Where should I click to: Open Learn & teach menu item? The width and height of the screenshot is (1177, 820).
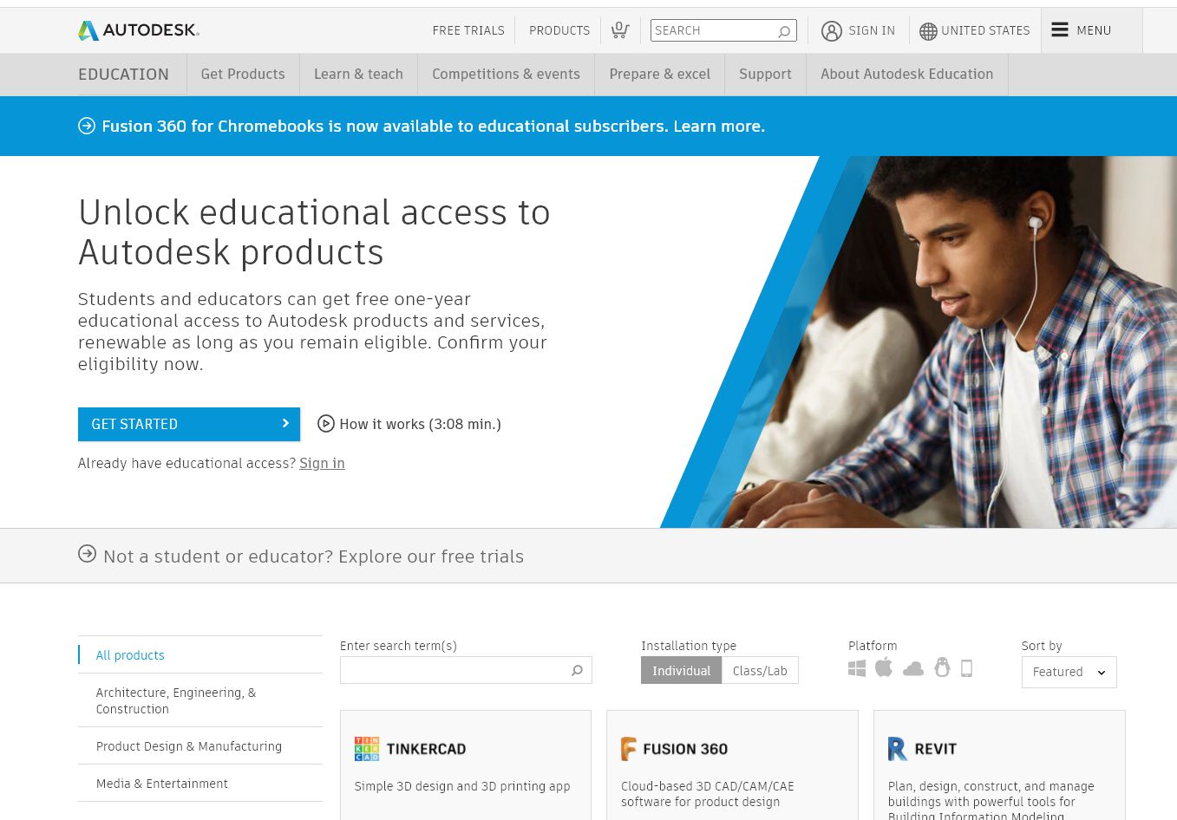click(x=358, y=75)
